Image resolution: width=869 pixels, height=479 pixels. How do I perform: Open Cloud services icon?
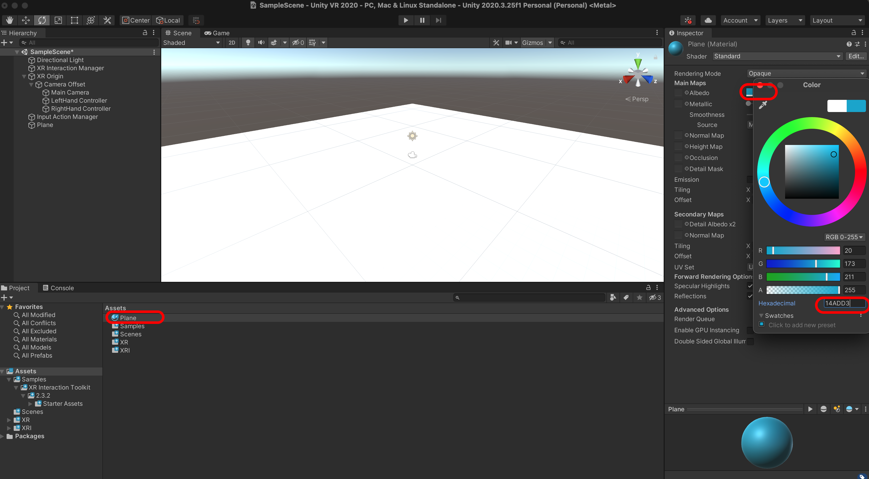708,20
